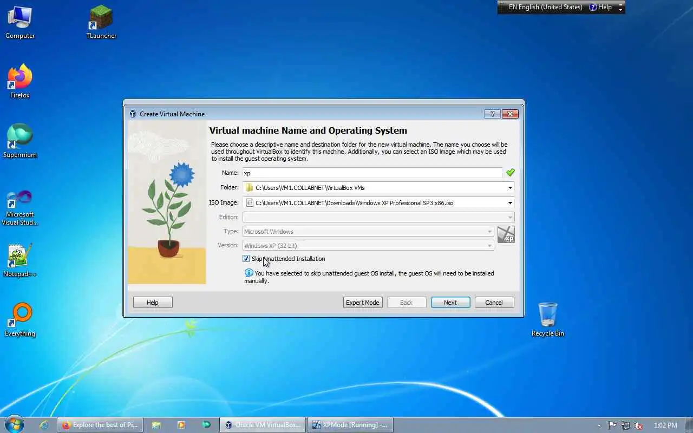Click into the Name field containing xp

click(x=372, y=173)
